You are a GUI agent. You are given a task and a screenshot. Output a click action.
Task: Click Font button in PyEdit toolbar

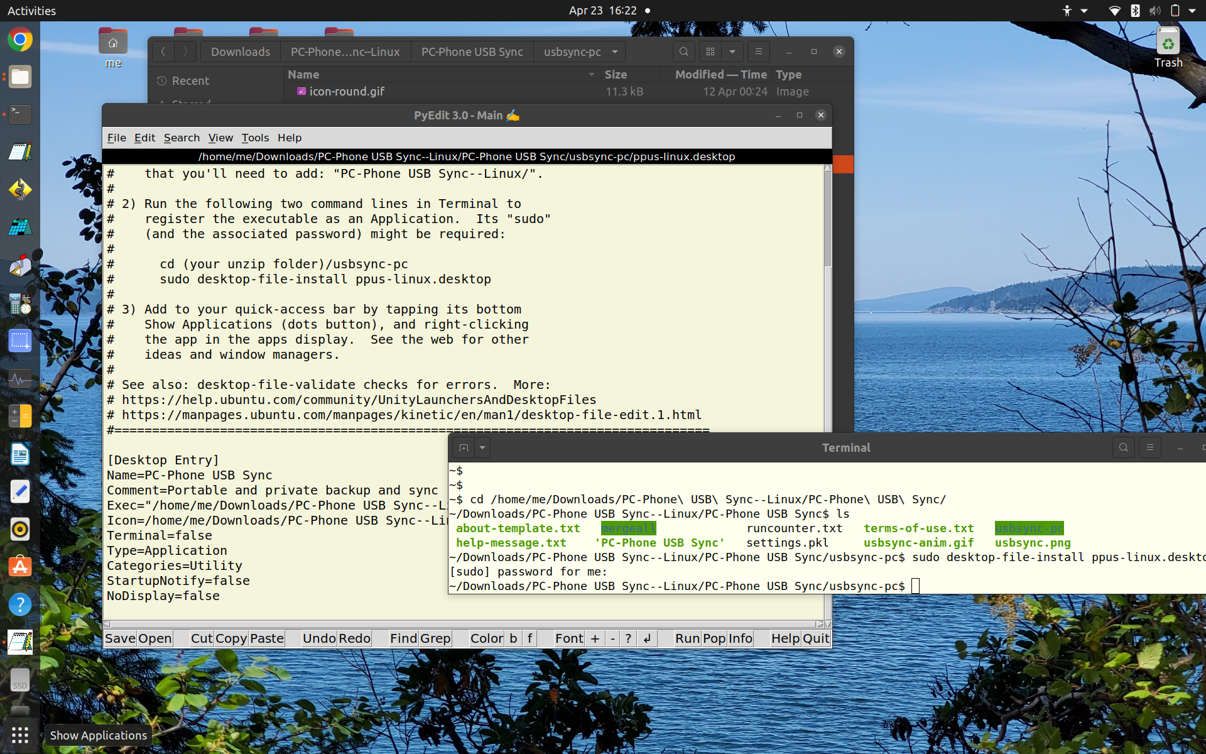(569, 638)
